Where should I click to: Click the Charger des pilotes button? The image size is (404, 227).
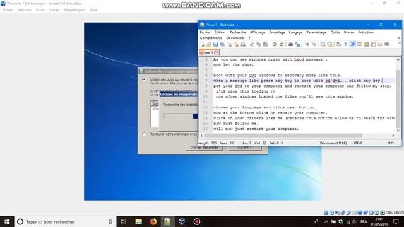pos(204,148)
